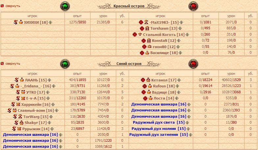Viewport: 258px width, 150px height.
Task: Click the green flag beside Красный остров
Action: [65, 6]
